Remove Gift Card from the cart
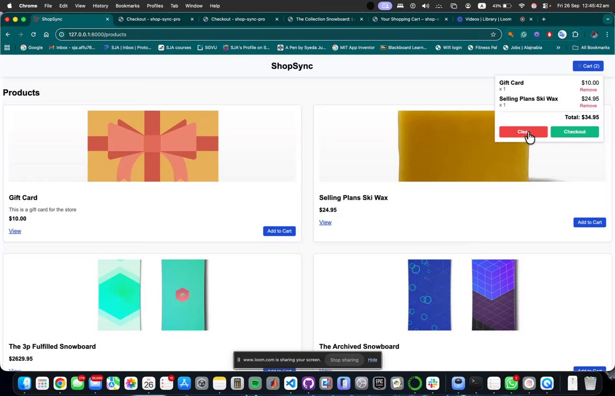615x396 pixels. click(x=588, y=90)
